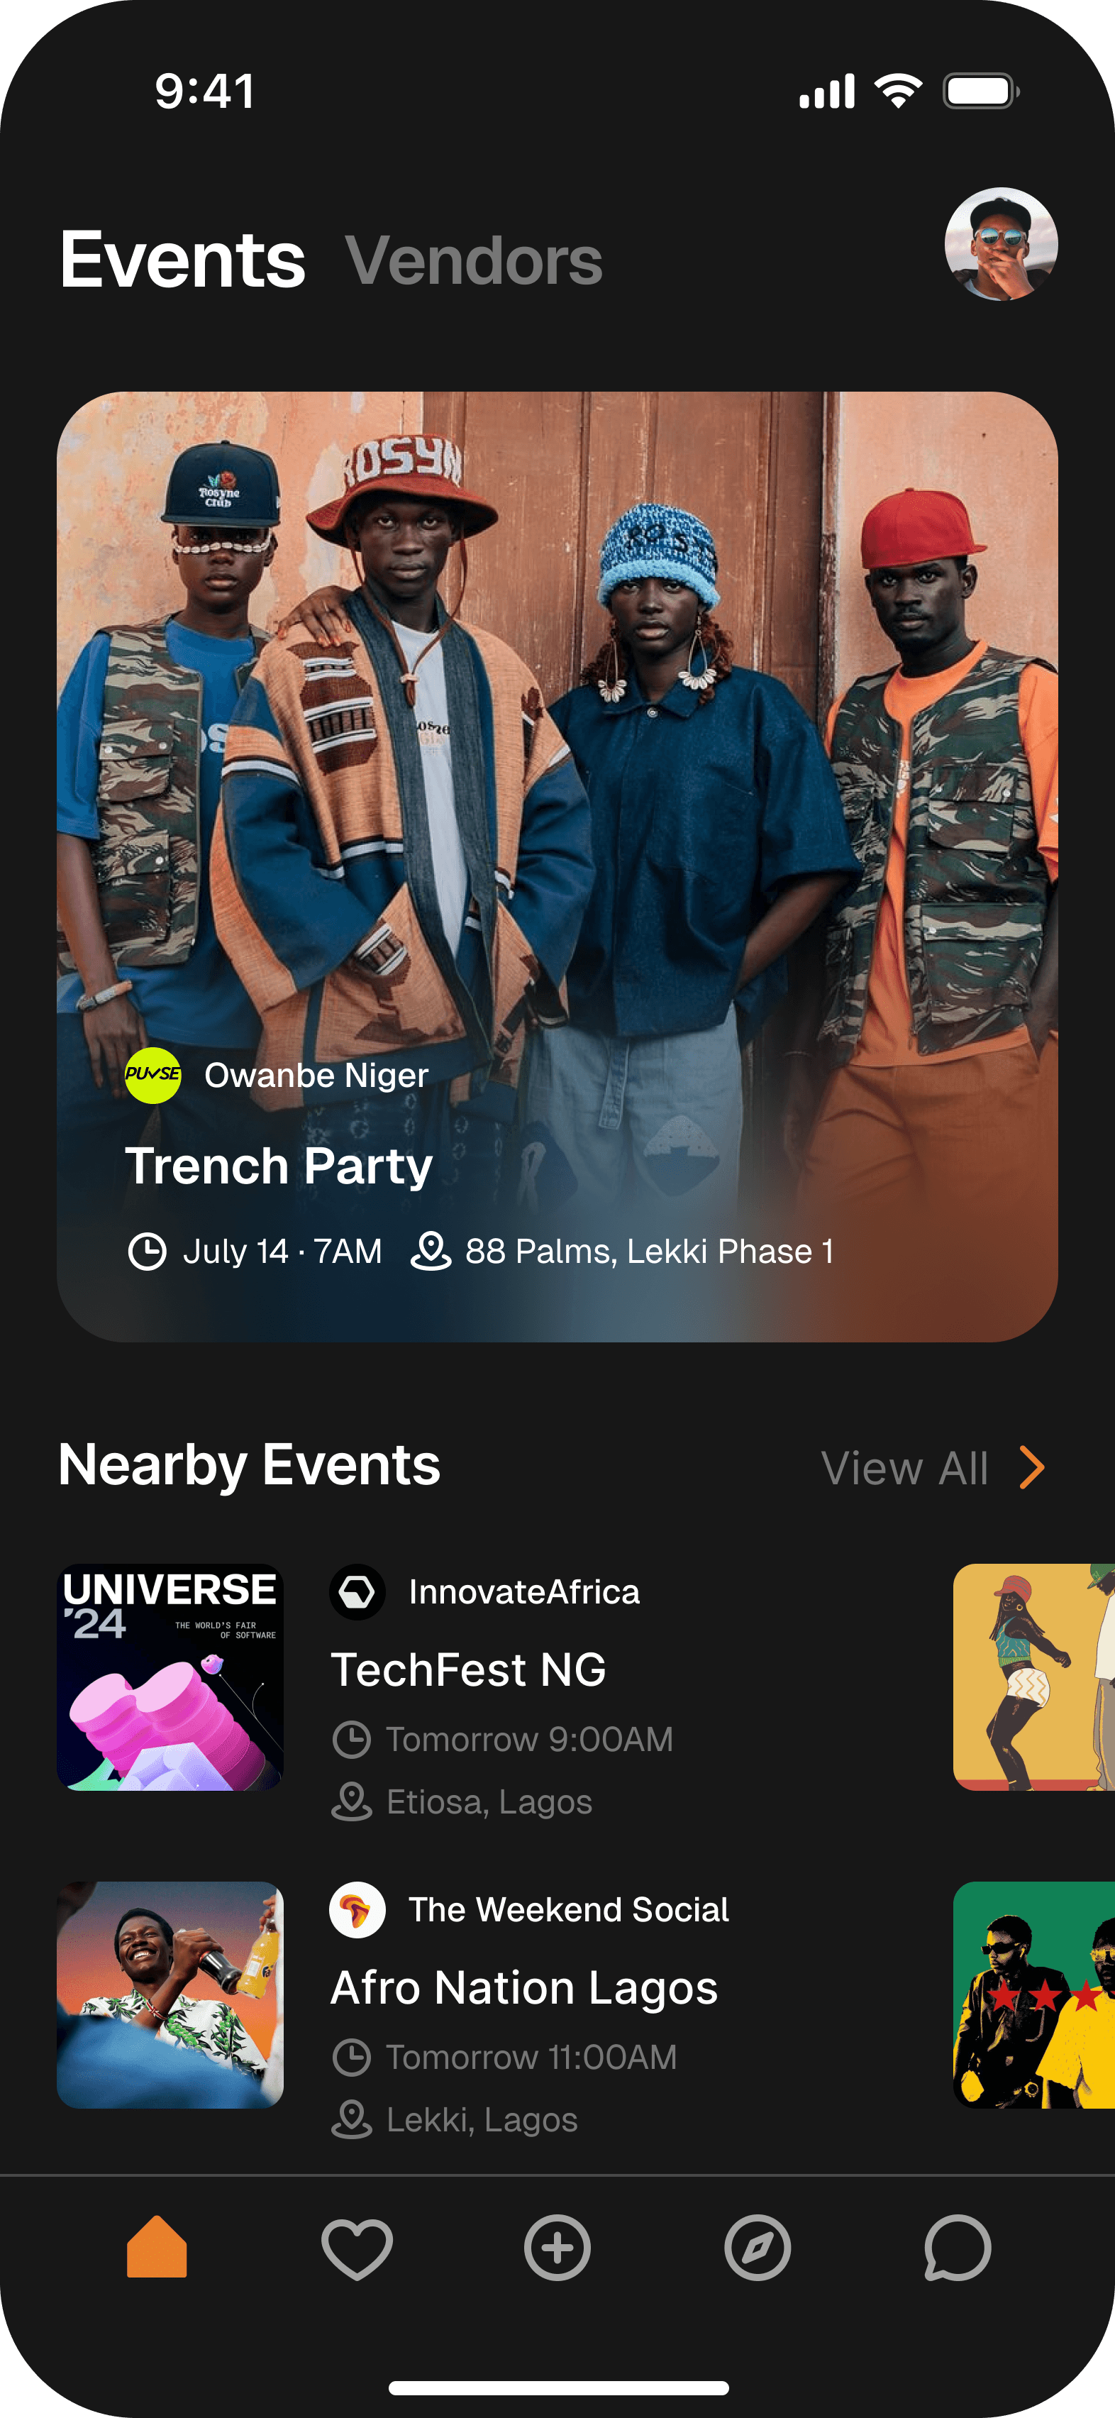The image size is (1115, 2418).
Task: Open the compass explore icon
Action: (x=758, y=2247)
